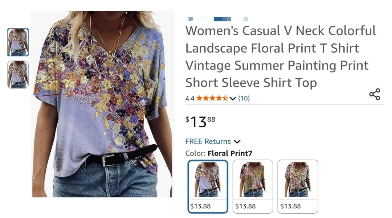The image size is (392, 218).
Task: Click the orange star rating icons
Action: coord(212,98)
